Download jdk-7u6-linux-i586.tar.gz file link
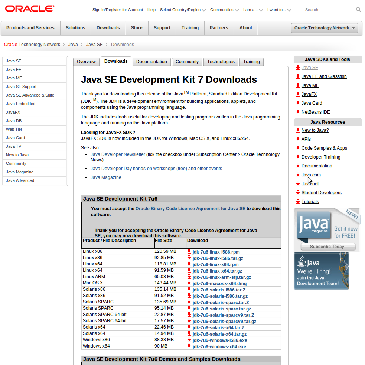This screenshot has height=365, width=365. (x=218, y=258)
